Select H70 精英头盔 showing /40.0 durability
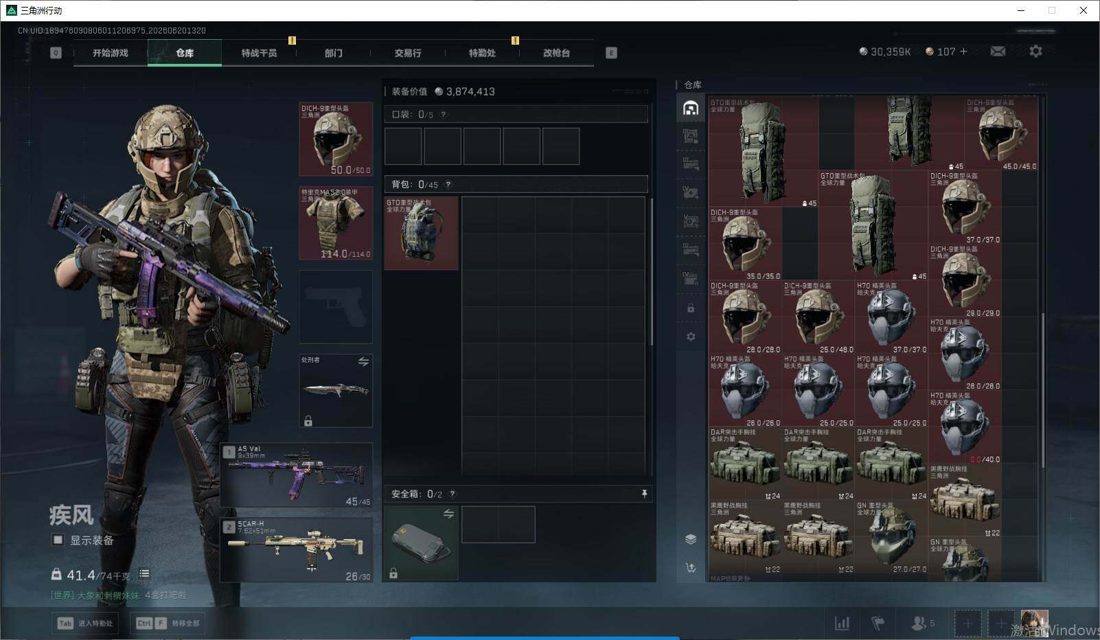1100x640 pixels. (x=965, y=427)
